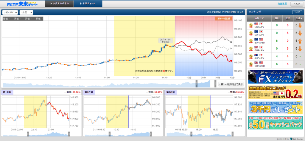
Task: Select EUR/USD row in ranking
Action: tap(275, 41)
